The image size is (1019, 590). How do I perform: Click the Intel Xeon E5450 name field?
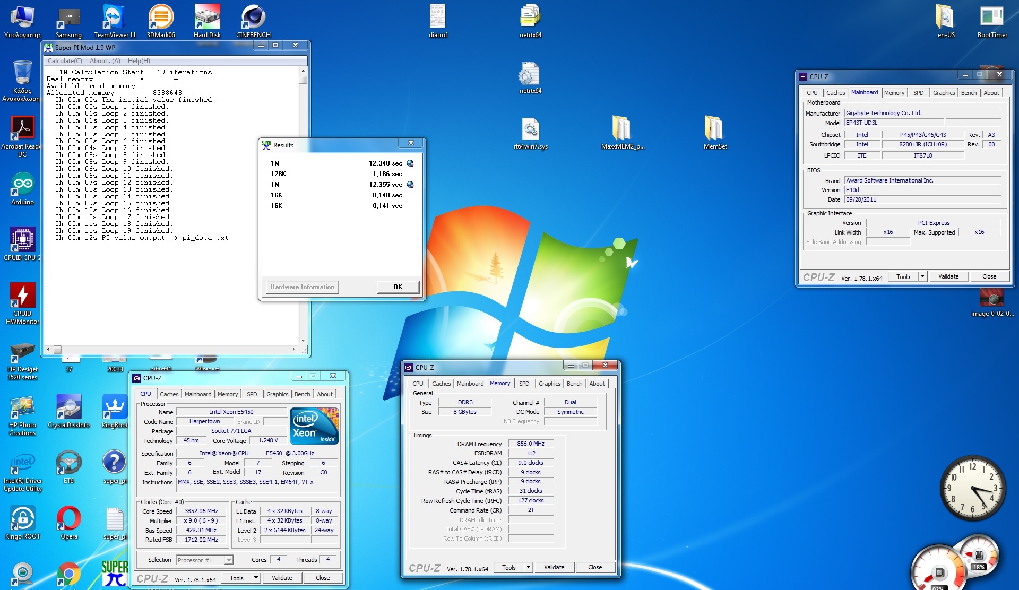click(x=231, y=412)
